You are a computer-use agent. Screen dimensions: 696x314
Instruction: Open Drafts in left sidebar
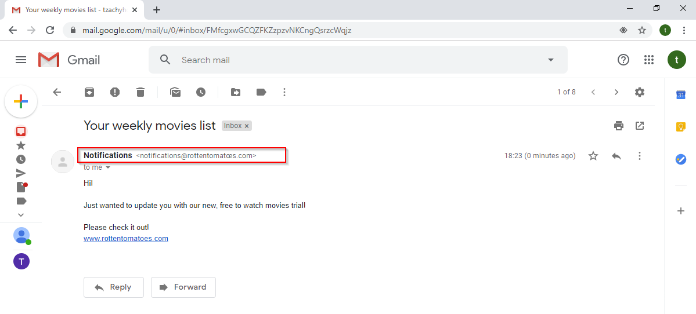click(x=21, y=187)
